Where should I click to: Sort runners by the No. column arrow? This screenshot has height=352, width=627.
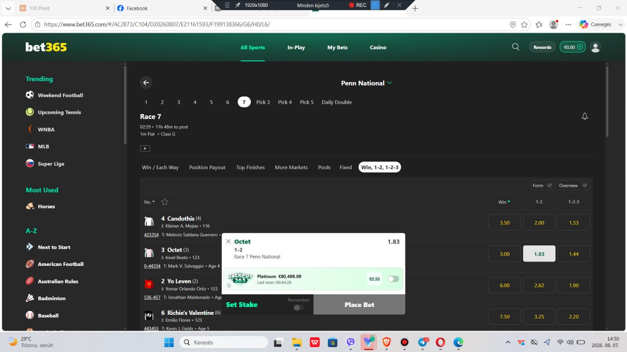click(153, 202)
